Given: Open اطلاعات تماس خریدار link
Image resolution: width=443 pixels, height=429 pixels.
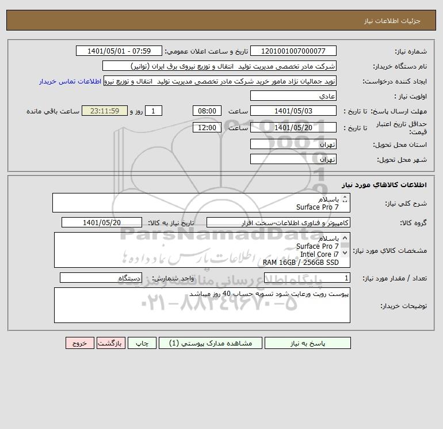Looking at the screenshot, I should 70,81.
